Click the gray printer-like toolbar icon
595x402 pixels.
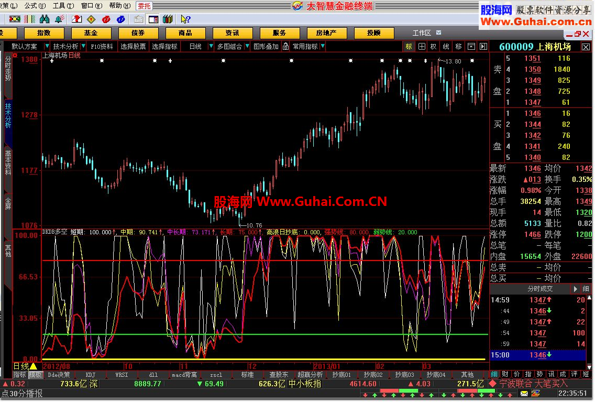(138, 19)
